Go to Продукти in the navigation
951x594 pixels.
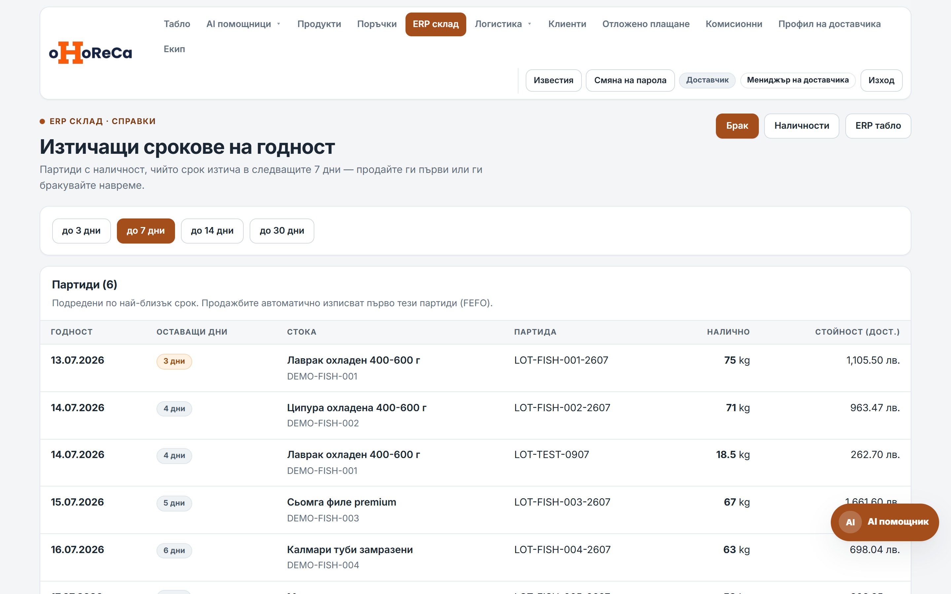319,24
